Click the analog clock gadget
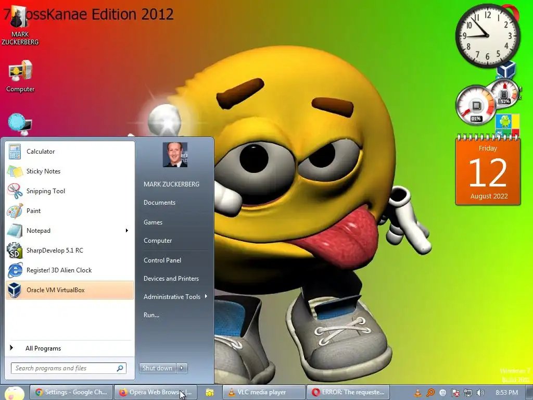 pos(487,35)
